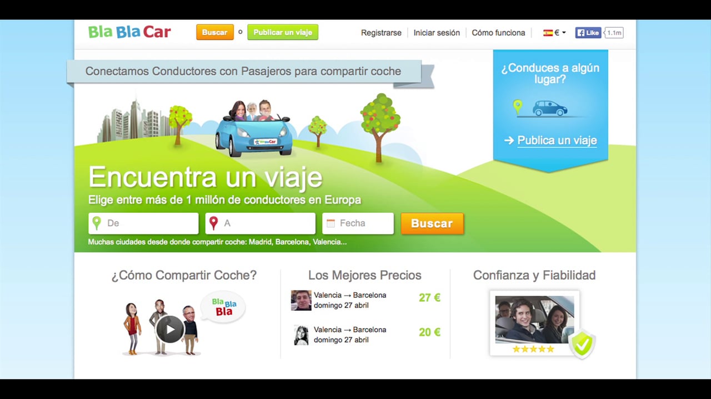This screenshot has width=711, height=399.
Task: Click the ¿Conduces a algún lugar? text
Action: (550, 73)
